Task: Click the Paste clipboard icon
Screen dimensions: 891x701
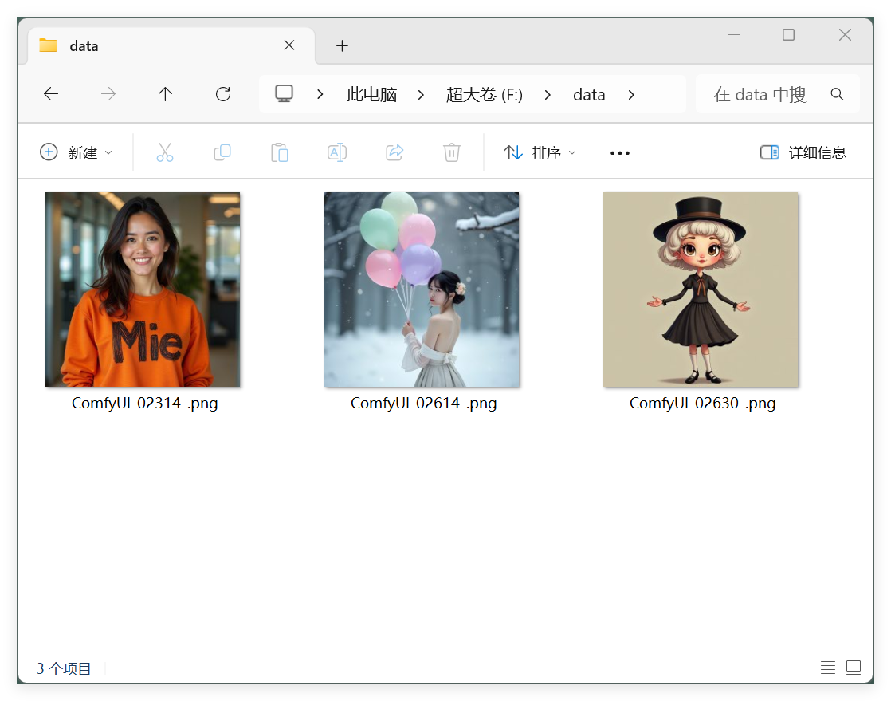Action: coord(280,152)
